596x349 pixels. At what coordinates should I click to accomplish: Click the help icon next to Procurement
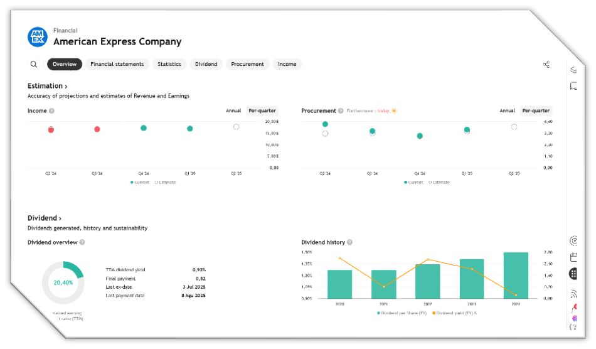point(341,111)
